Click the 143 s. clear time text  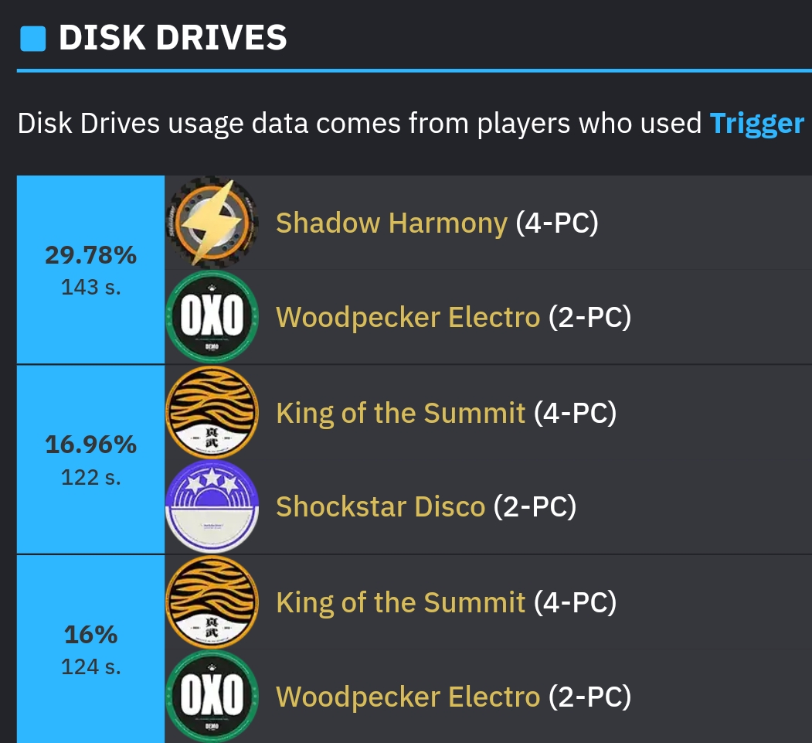pos(91,287)
